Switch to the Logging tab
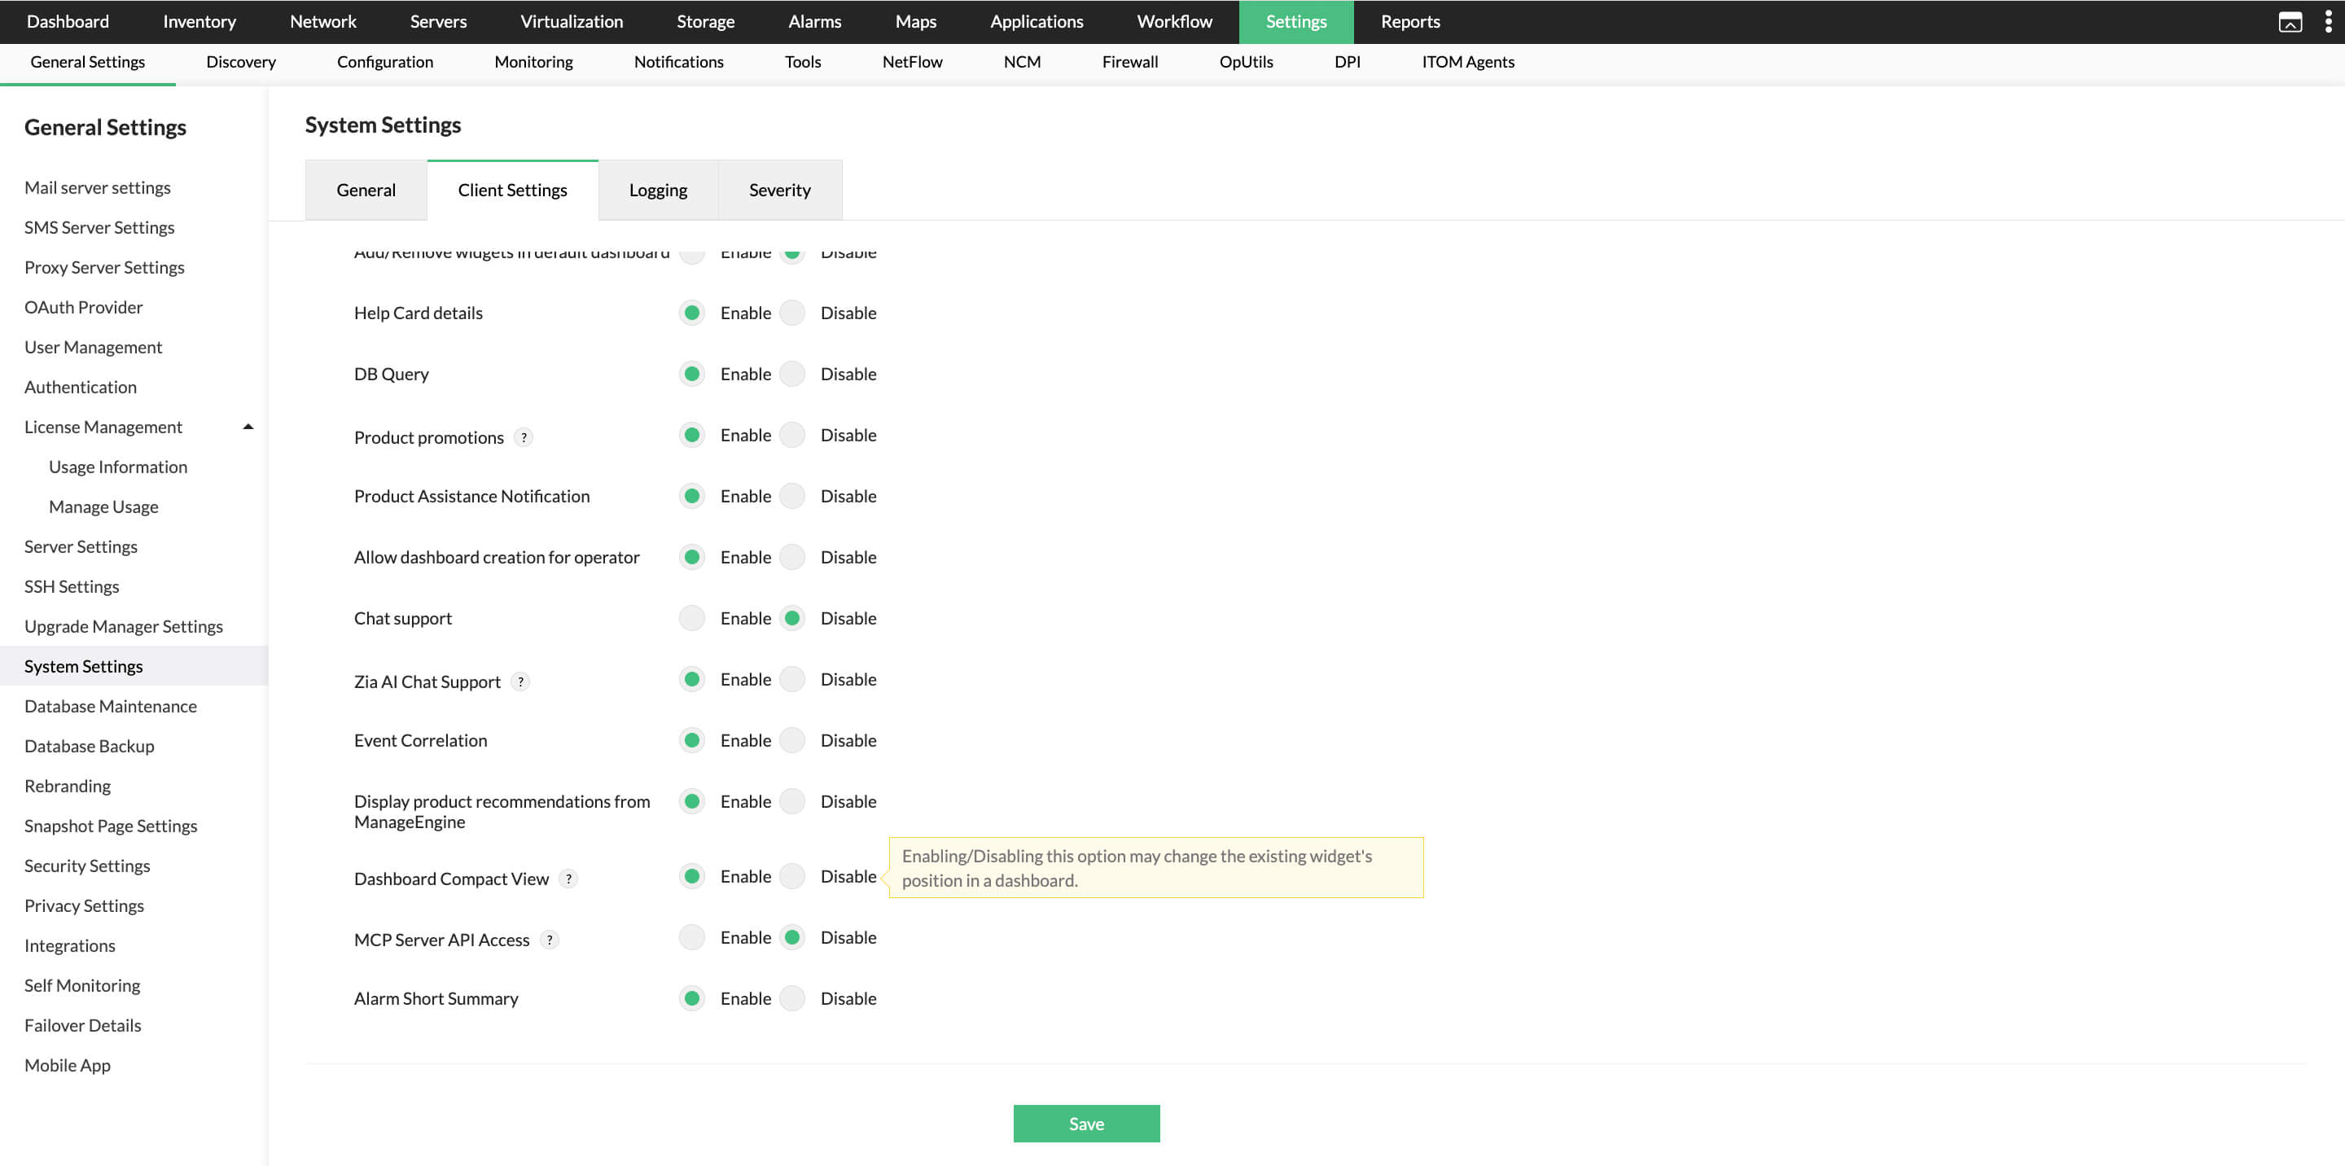The width and height of the screenshot is (2345, 1166). 658,190
